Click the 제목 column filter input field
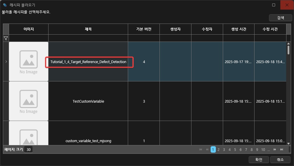294x166 pixels. pos(88,38)
